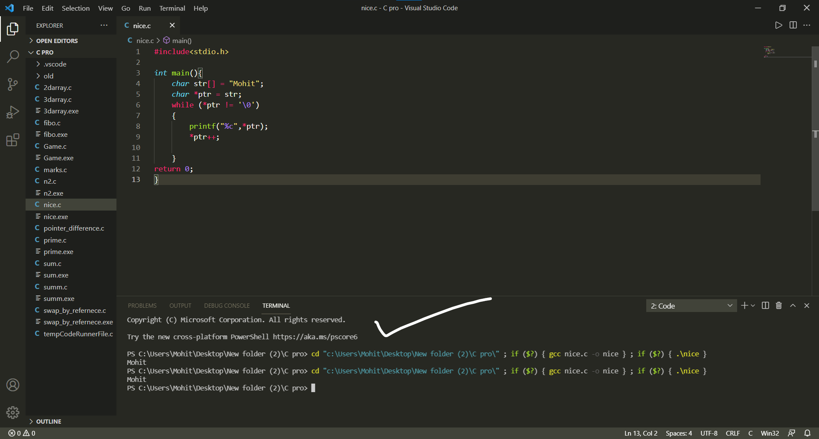Open the '2: Code' terminal dropdown

pos(691,305)
